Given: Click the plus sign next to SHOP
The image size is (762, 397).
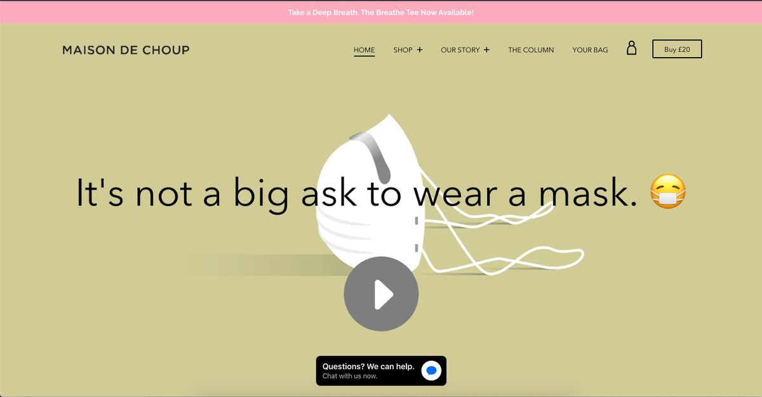Looking at the screenshot, I should [x=419, y=49].
